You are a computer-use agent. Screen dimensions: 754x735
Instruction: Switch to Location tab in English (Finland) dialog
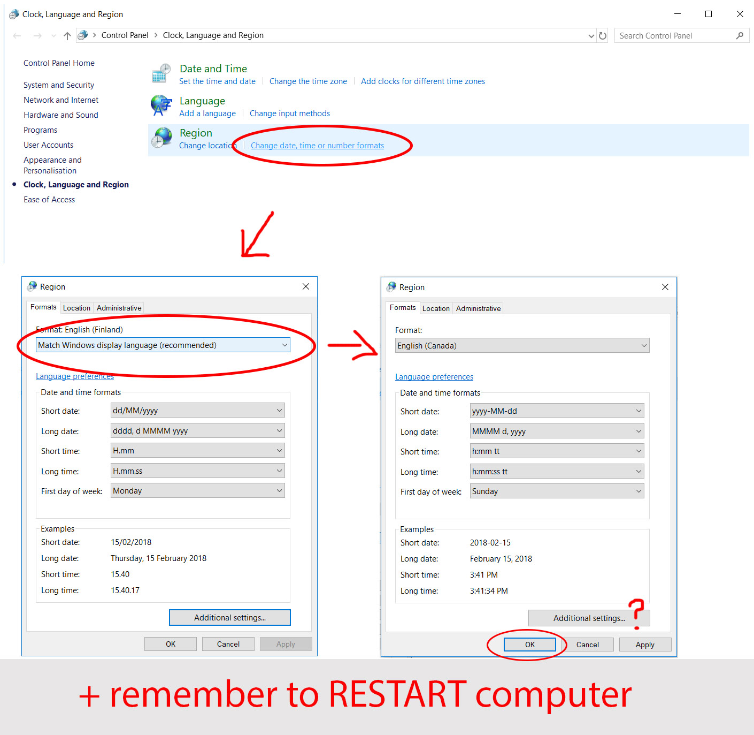76,308
